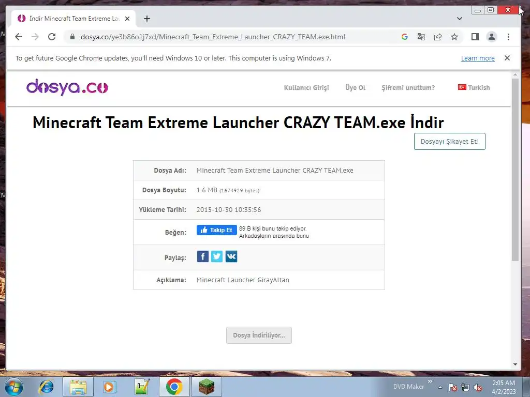This screenshot has width=530, height=397.
Task: Click the Google icon in address bar
Action: click(405, 37)
